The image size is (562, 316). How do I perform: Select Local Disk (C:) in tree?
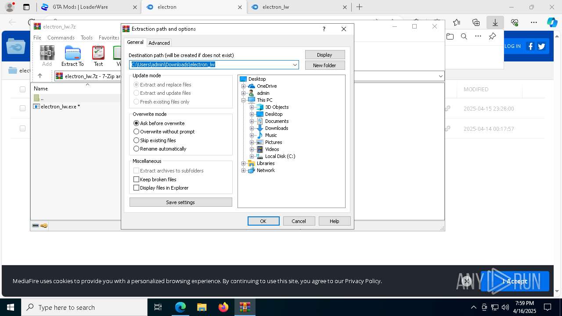tap(276, 156)
